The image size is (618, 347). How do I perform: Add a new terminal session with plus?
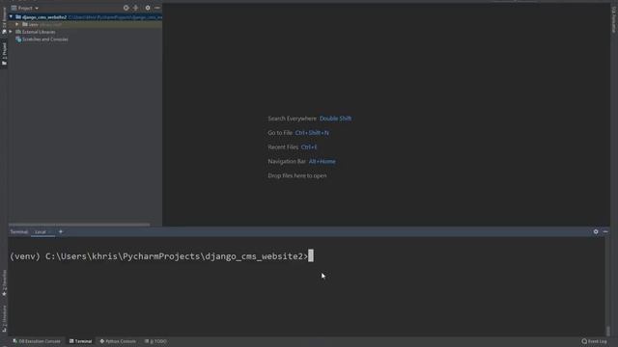pos(61,231)
